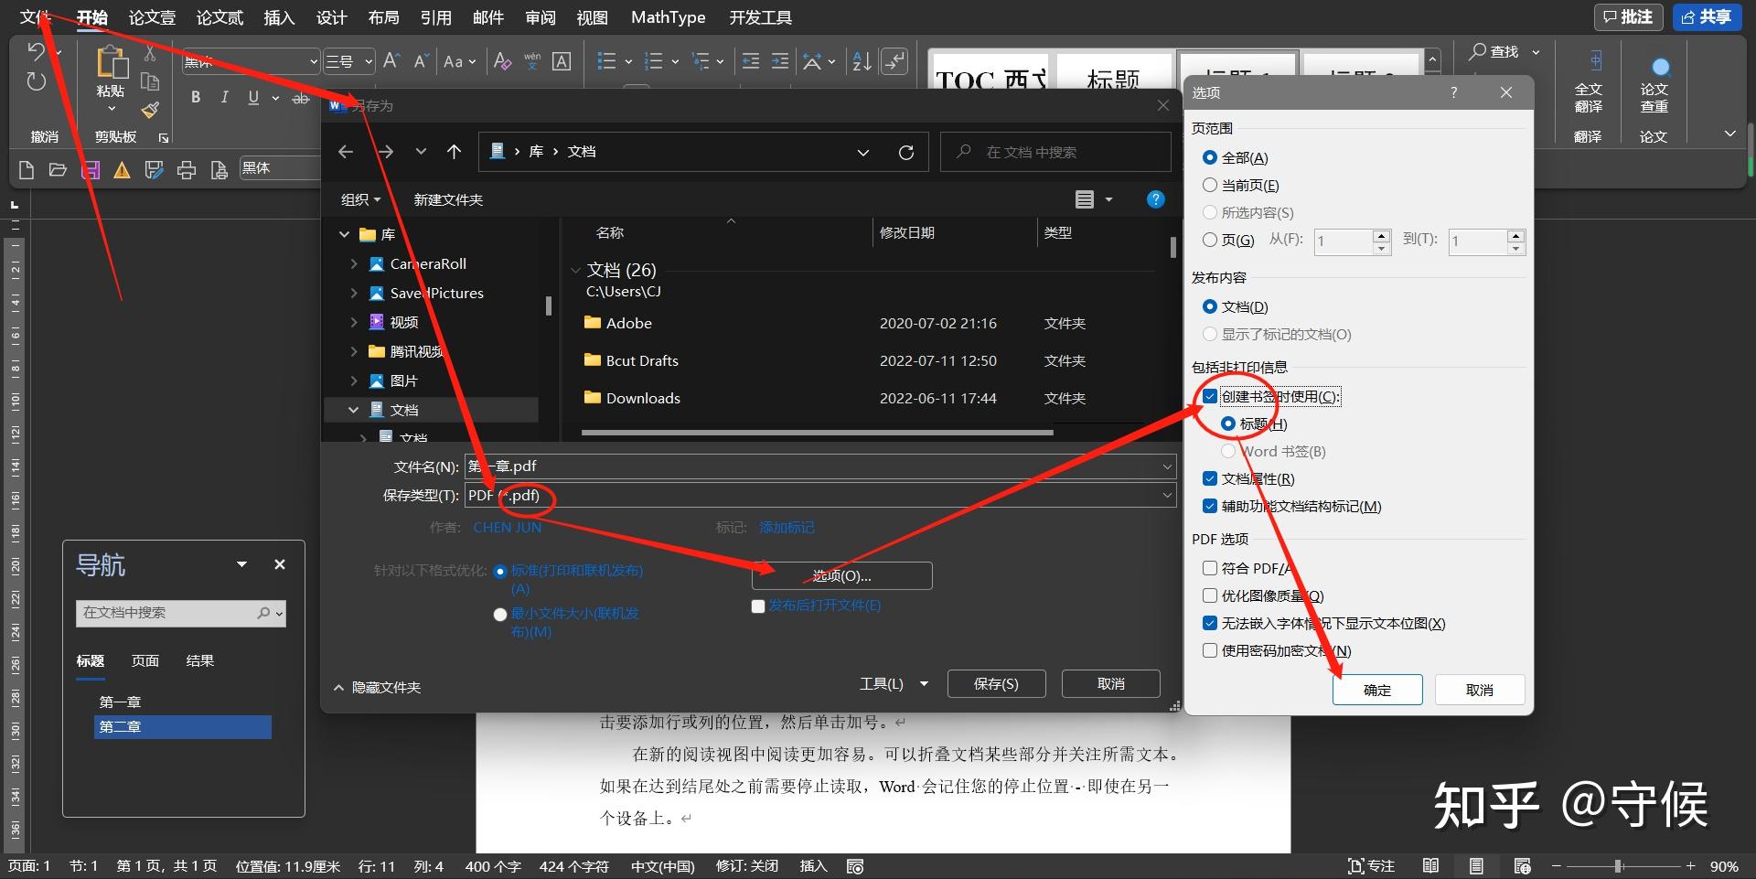Go up one folder in Save As
1756x879 pixels.
(x=454, y=152)
